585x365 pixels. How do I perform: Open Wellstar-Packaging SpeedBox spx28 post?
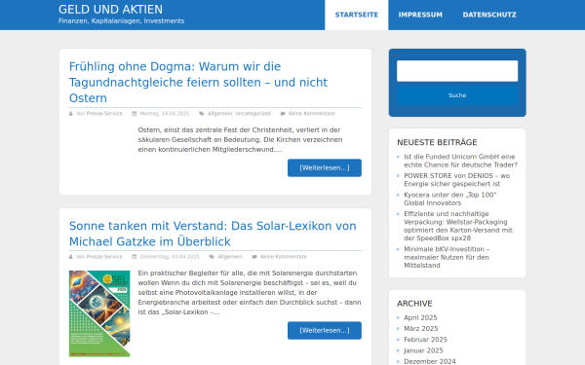coord(458,226)
